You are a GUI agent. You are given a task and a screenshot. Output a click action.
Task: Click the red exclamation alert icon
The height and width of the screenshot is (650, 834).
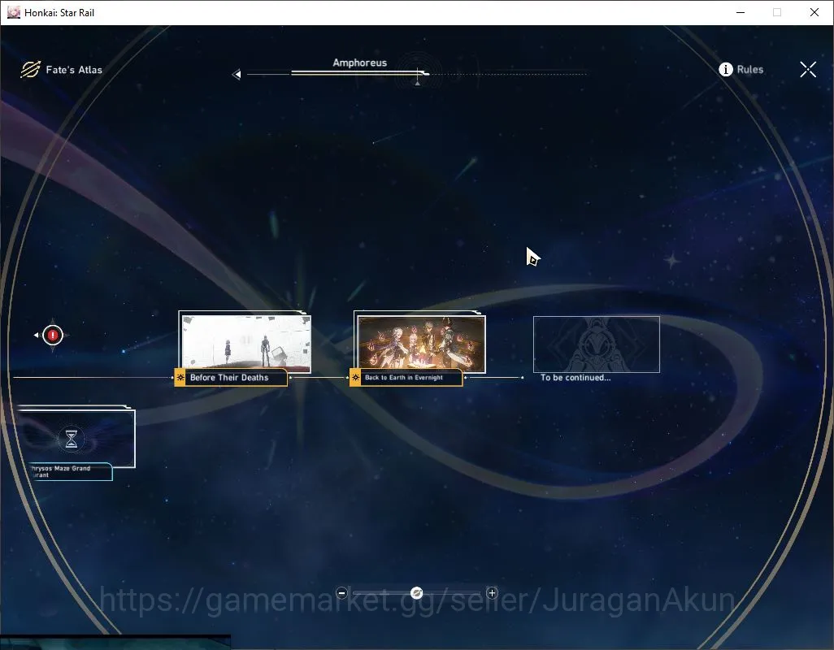click(53, 336)
